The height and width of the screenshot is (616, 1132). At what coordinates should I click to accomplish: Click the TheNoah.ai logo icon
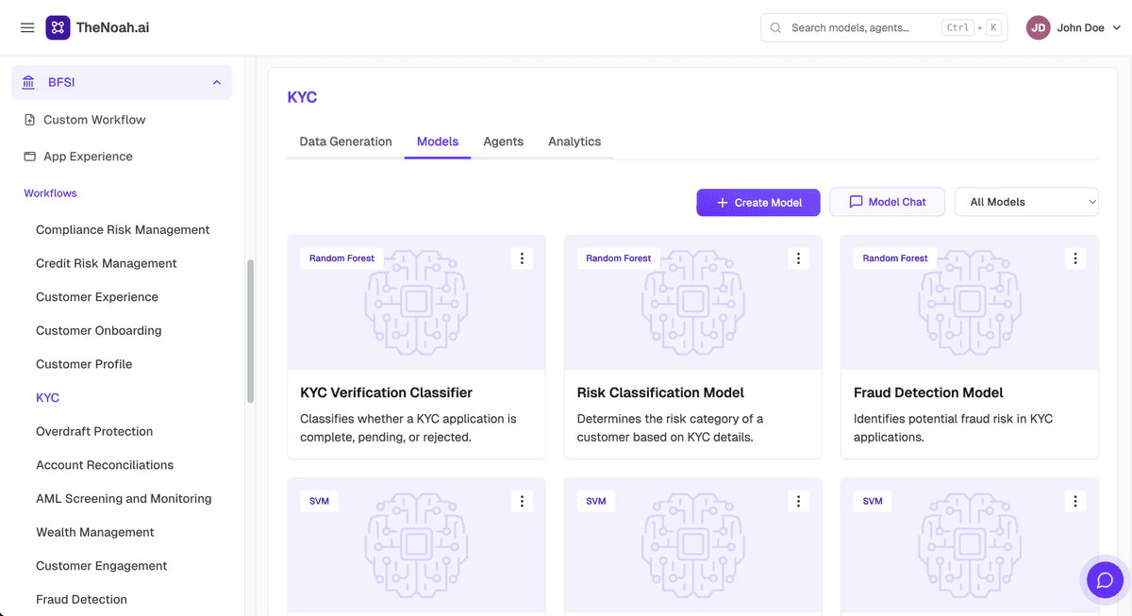(58, 27)
